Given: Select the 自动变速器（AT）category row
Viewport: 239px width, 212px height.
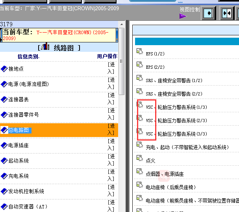Looking at the screenshot, I should coord(59,207).
